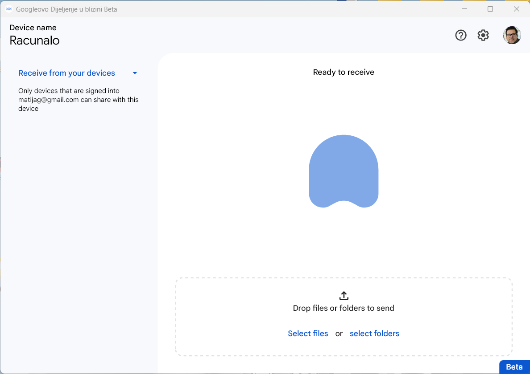Viewport: 530px width, 374px height.
Task: Close the Nearby Share window
Action: click(x=517, y=9)
